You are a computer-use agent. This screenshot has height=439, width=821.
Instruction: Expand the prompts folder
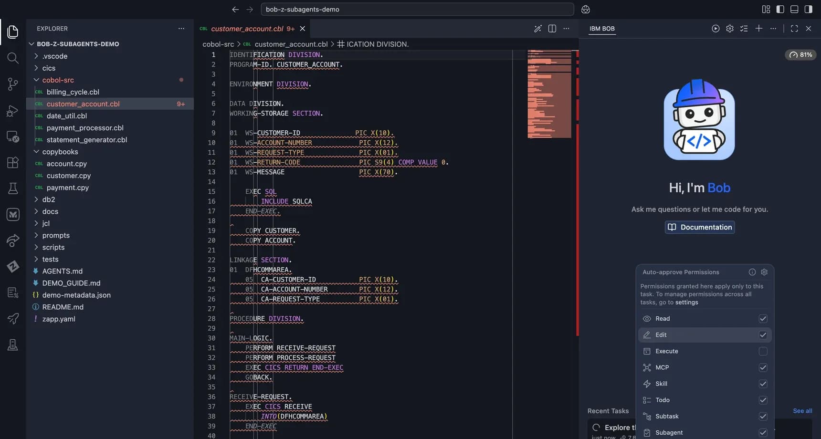tap(110, 235)
